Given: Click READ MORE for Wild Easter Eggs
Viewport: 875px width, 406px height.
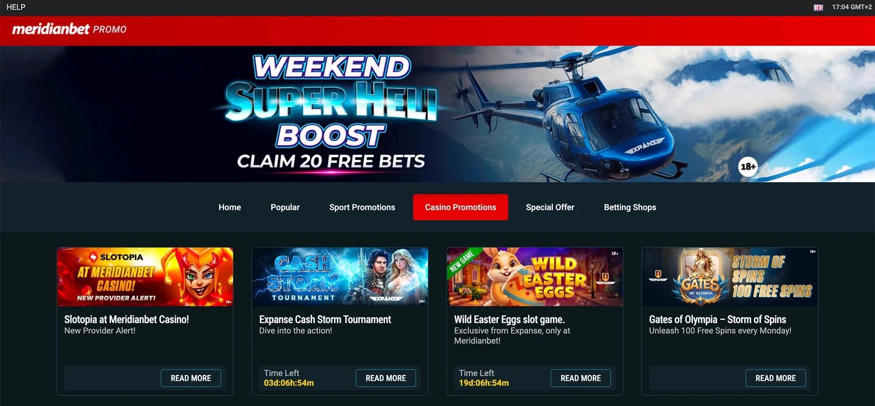Looking at the screenshot, I should click(x=581, y=378).
